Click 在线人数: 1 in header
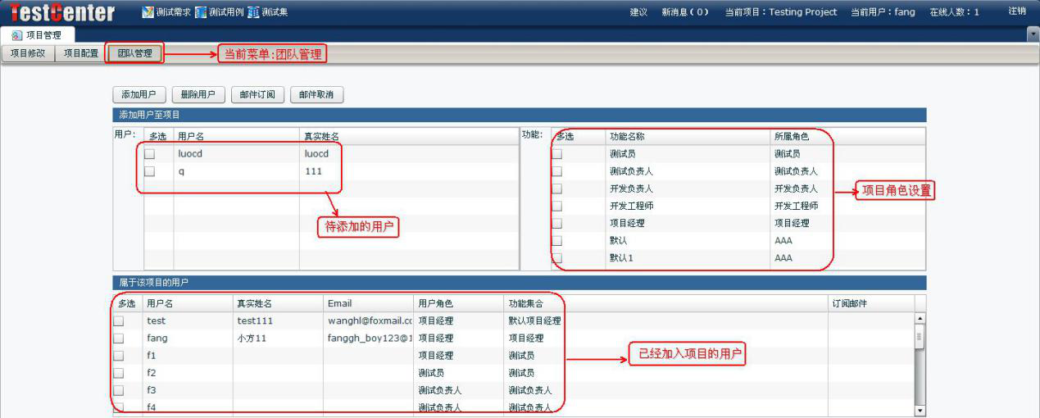Screen dimensions: 1040x418 954,12
